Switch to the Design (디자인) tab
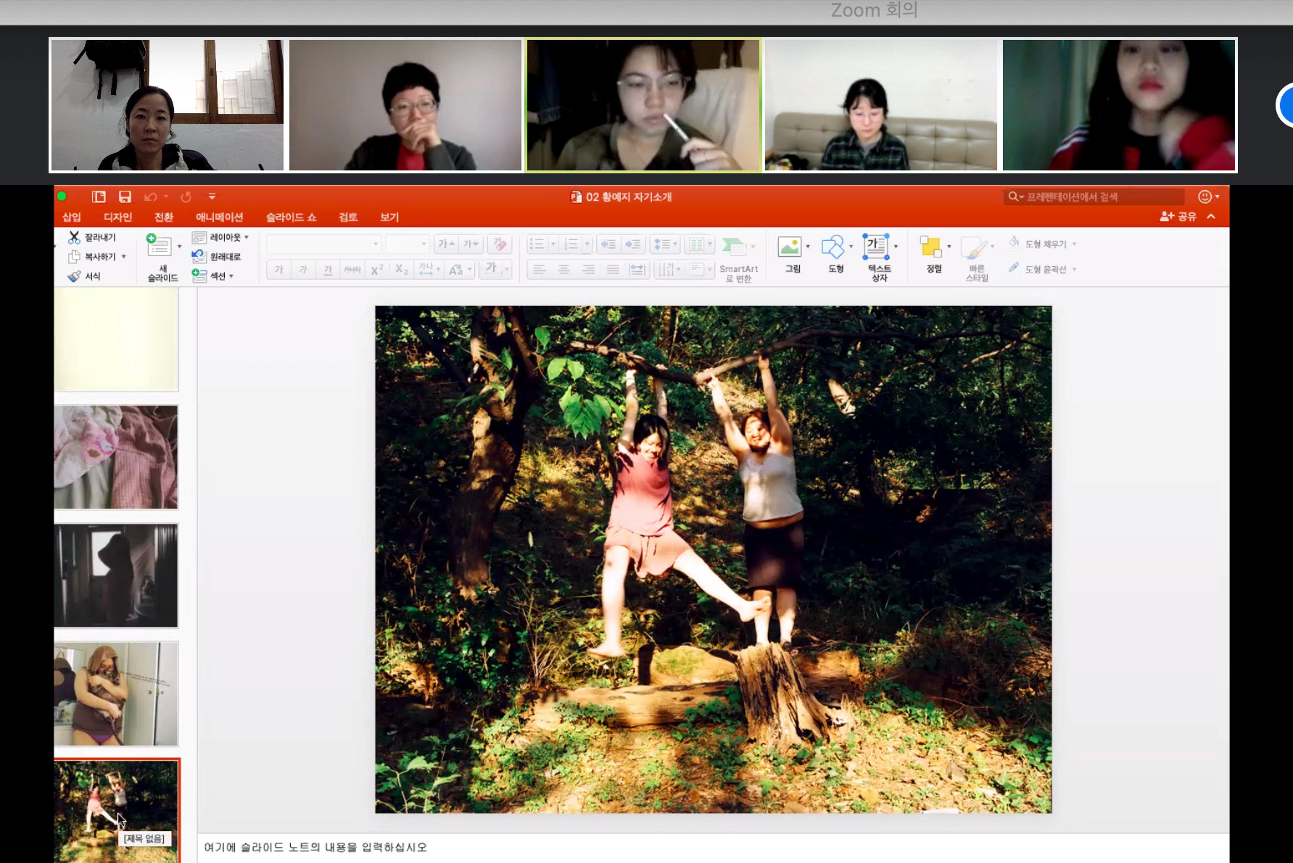This screenshot has width=1293, height=863. [x=118, y=217]
